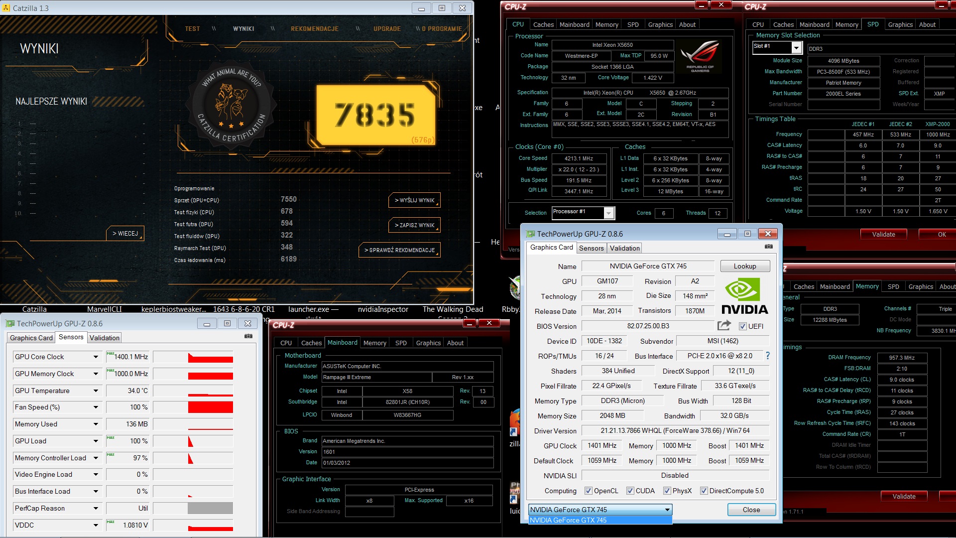Switch to Sensors tab in GPU-Z Graphics Card window
Screen dimensions: 956x538
pos(591,248)
